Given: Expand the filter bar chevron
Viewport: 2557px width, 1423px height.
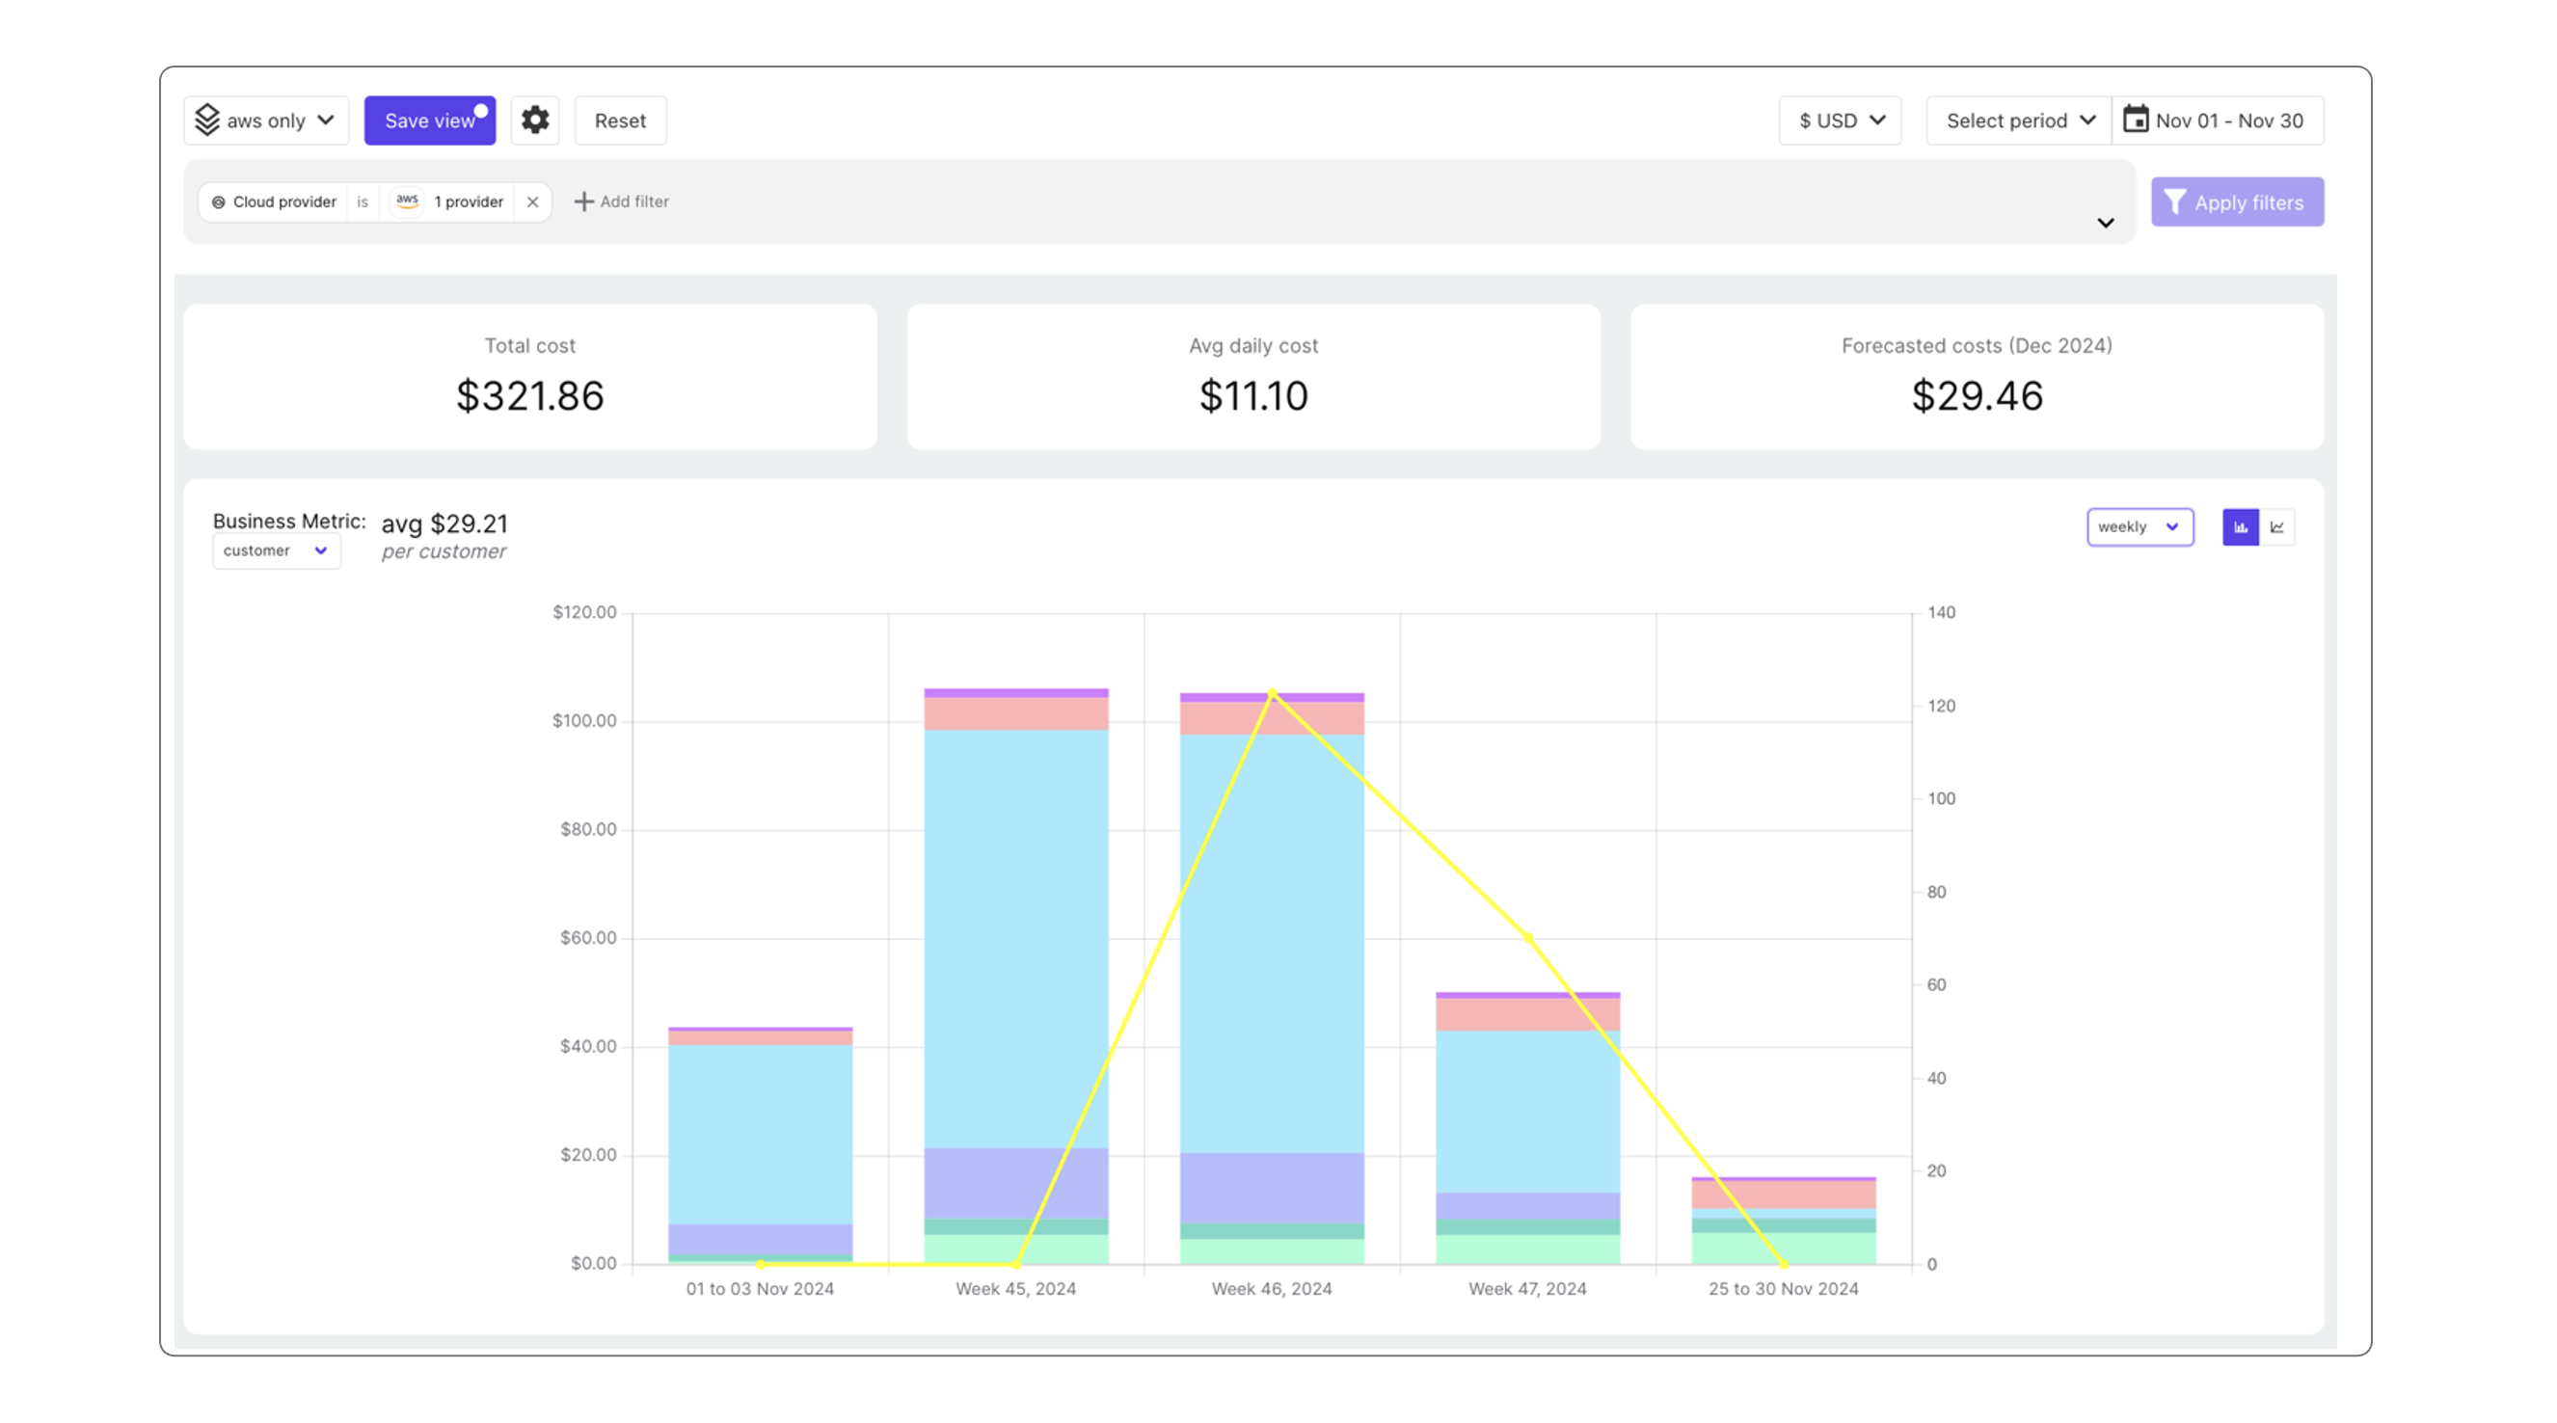Looking at the screenshot, I should [x=2106, y=223].
